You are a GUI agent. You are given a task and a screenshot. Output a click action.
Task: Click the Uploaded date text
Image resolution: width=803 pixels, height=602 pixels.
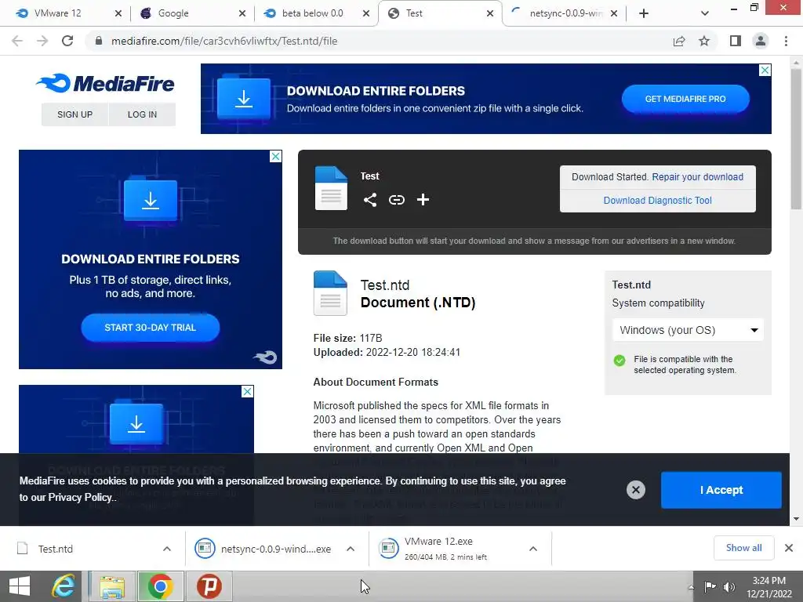click(x=387, y=352)
